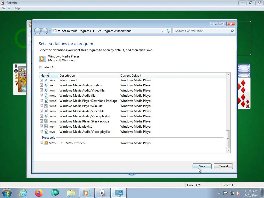The width and height of the screenshot is (264, 198).
Task: Toggle the .wpl checkbox
Action: (42, 126)
